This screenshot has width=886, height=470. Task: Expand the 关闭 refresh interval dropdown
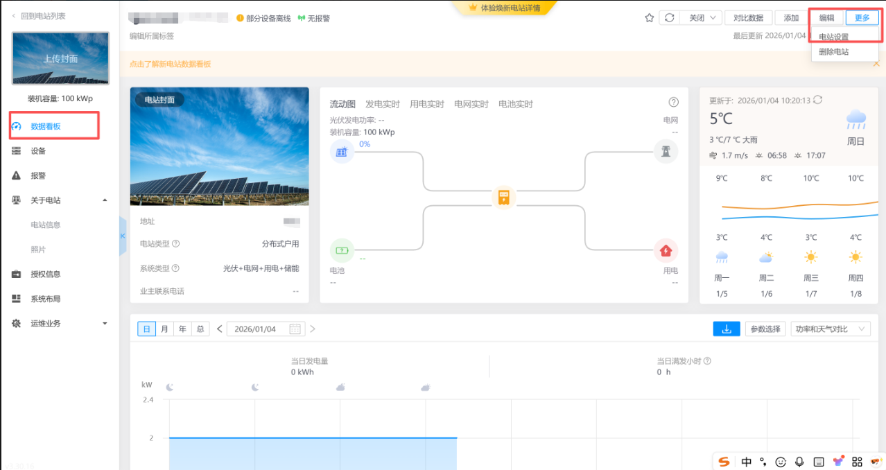701,18
